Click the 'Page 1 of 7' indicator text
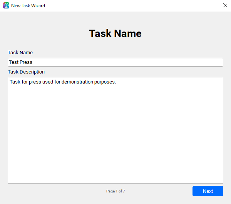Image resolution: width=231 pixels, height=204 pixels. pyautogui.click(x=115, y=191)
